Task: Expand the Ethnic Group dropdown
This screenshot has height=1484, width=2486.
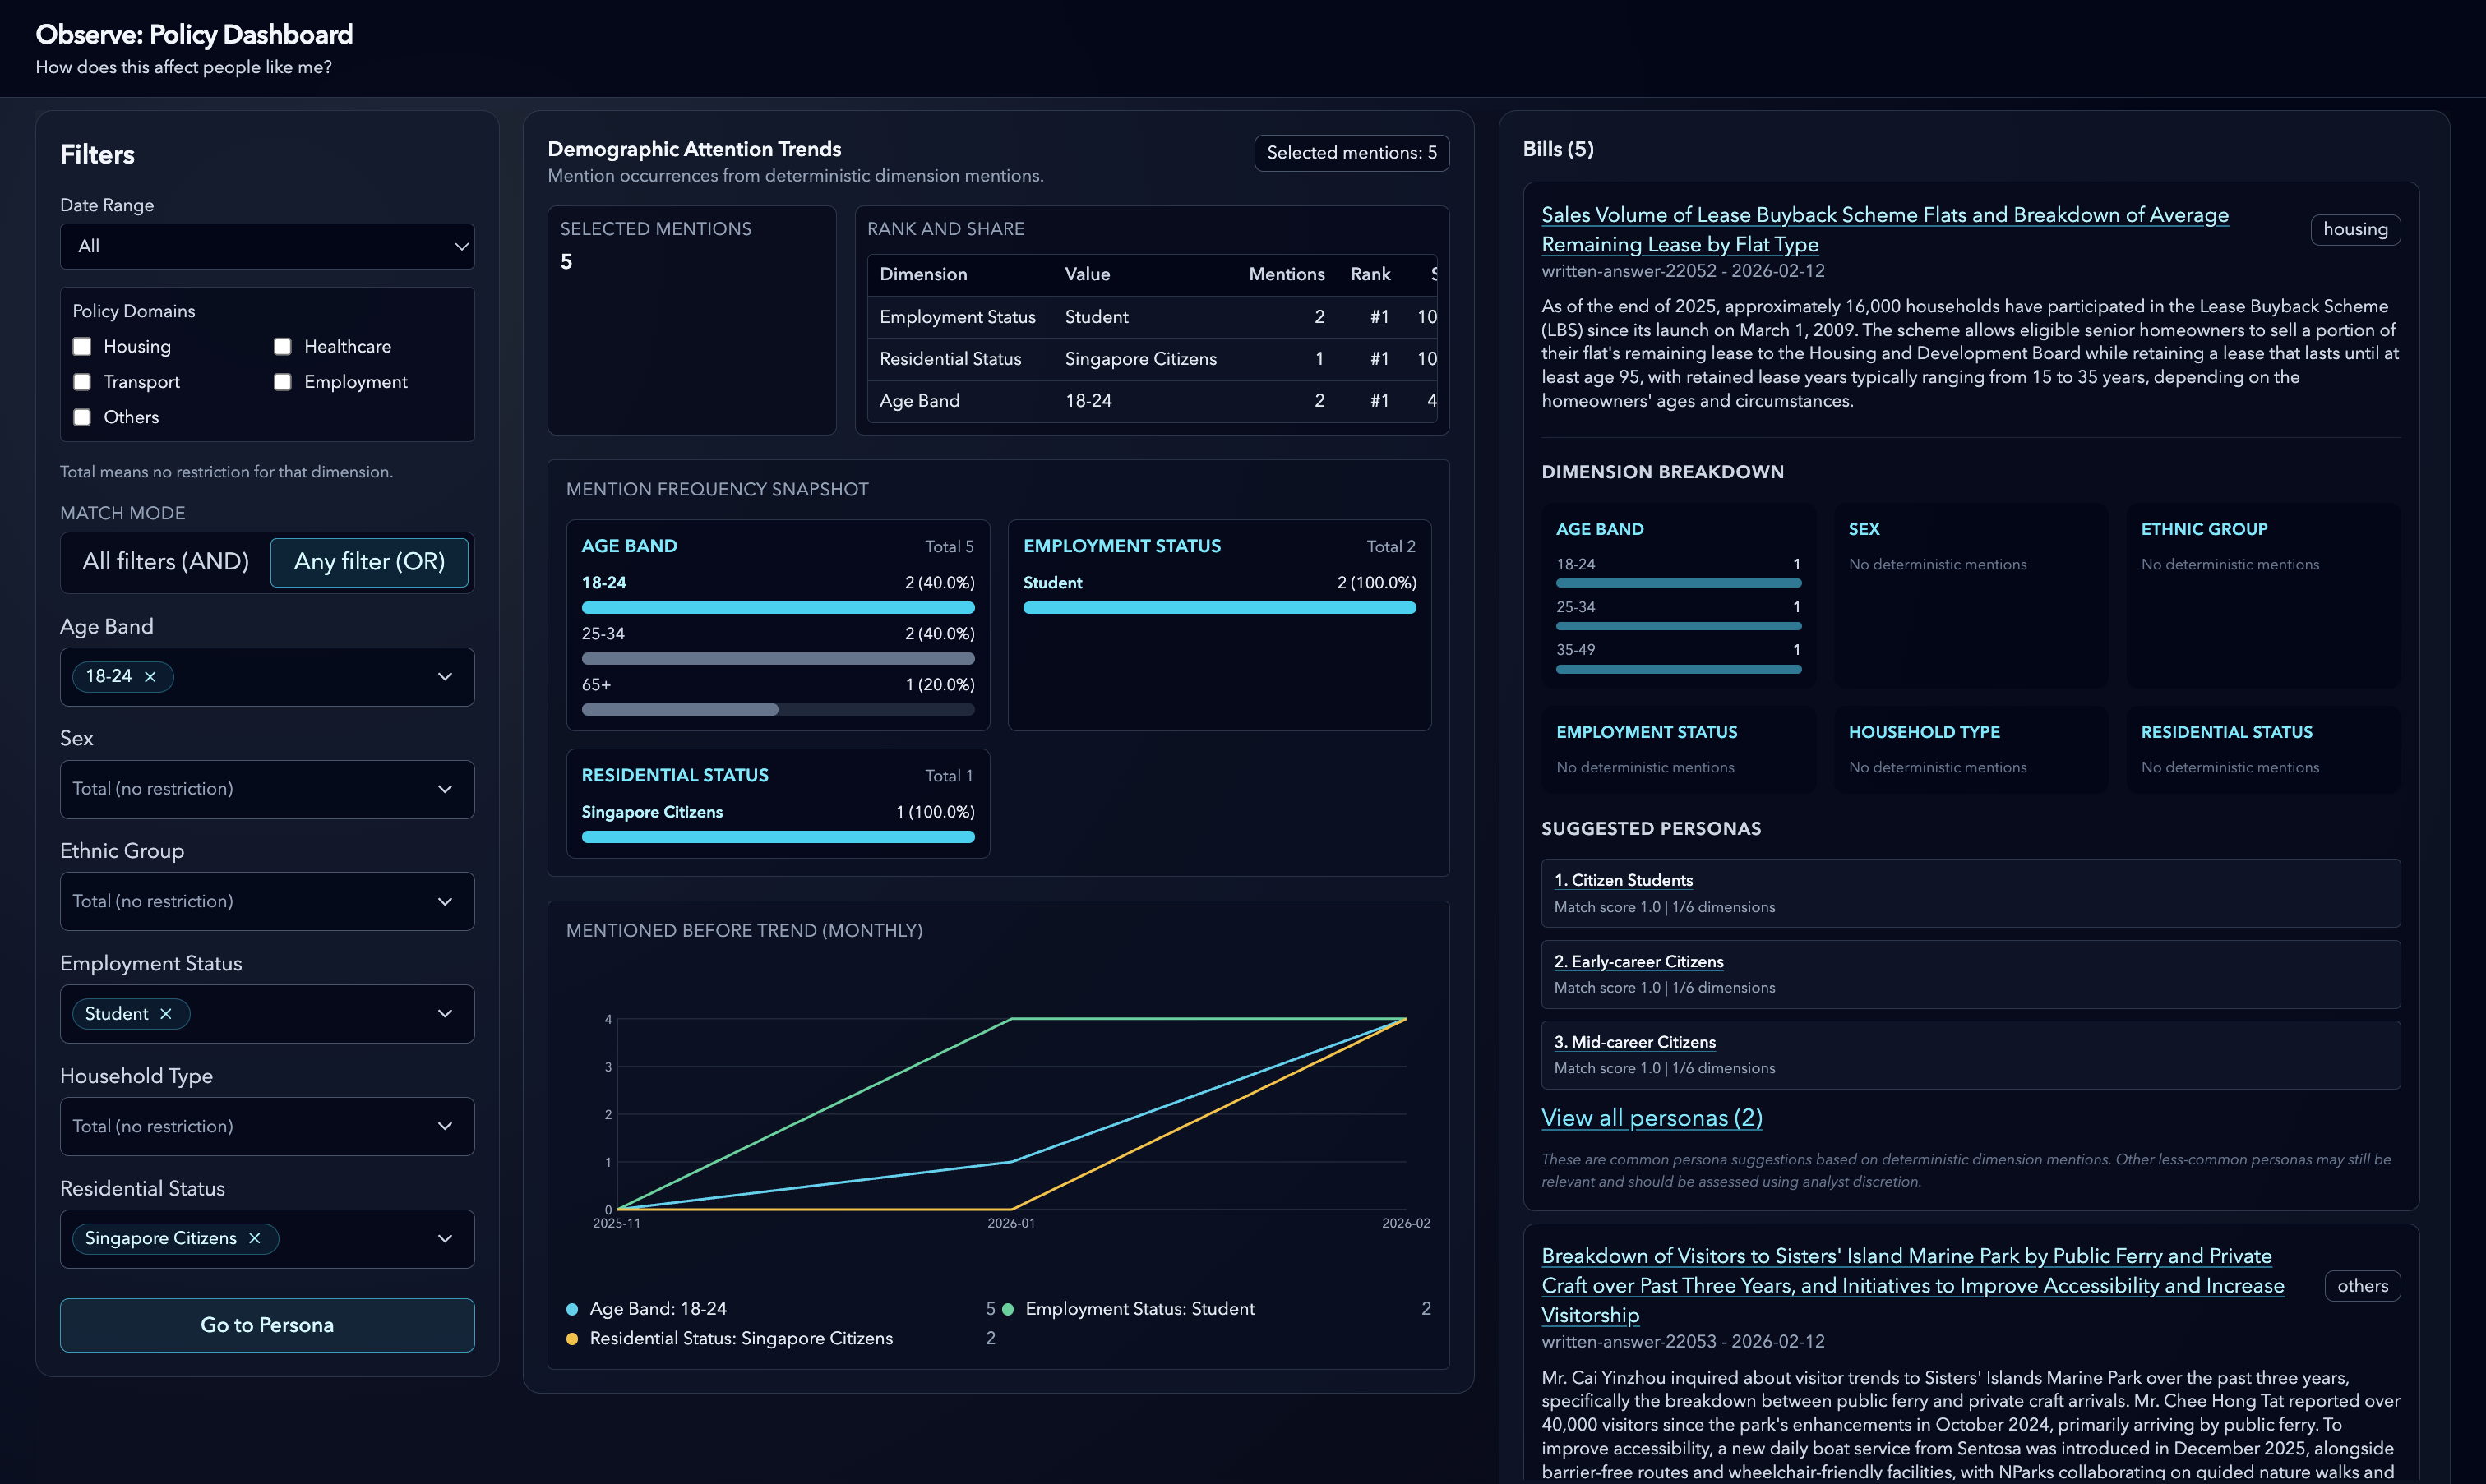Action: tap(267, 902)
